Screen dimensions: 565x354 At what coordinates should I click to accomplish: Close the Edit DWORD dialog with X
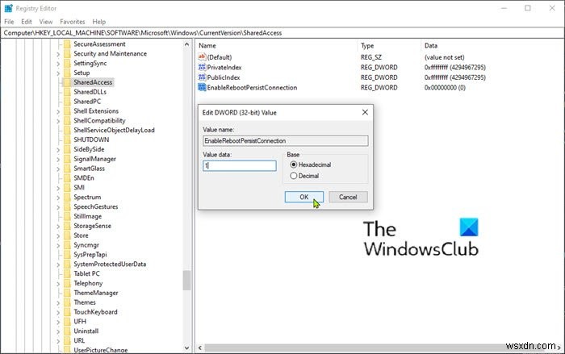(365, 112)
